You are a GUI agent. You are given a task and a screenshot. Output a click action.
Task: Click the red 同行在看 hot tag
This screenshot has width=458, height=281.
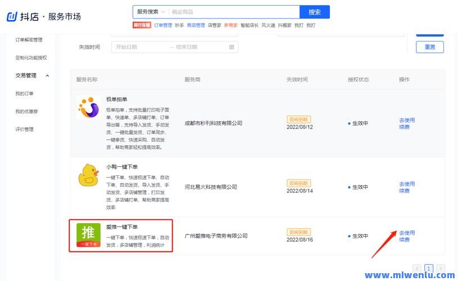tap(142, 25)
